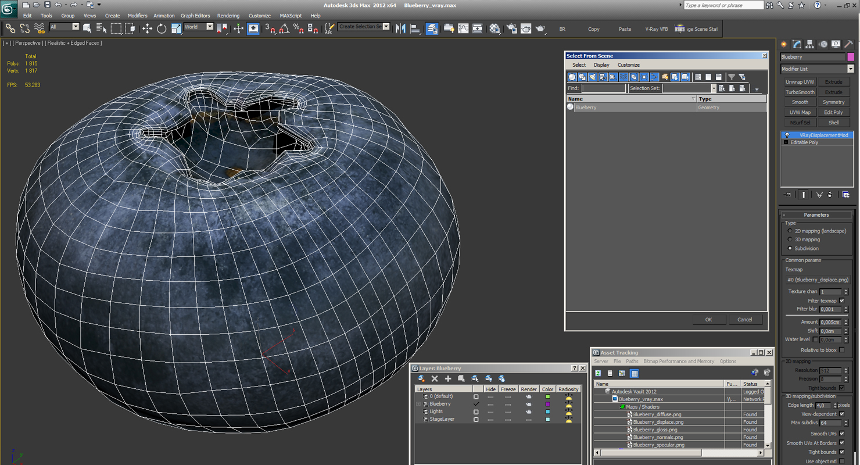Click Add Selected Objects plus icon in Layer dialog

[x=448, y=378]
